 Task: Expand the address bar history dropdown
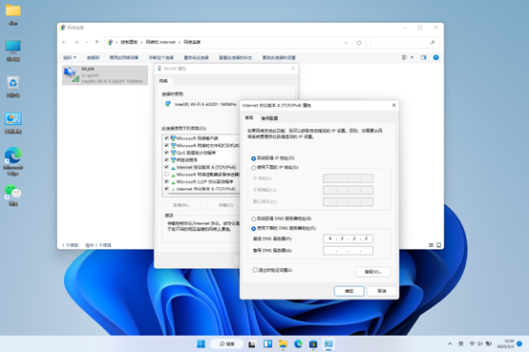[x=346, y=43]
